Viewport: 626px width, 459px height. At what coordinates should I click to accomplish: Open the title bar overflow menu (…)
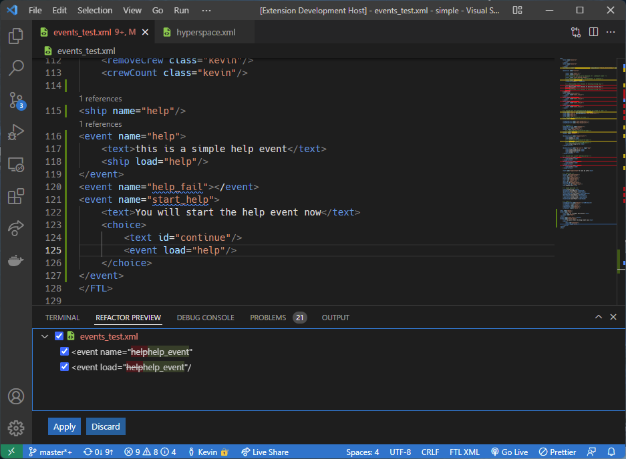pyautogui.click(x=206, y=11)
